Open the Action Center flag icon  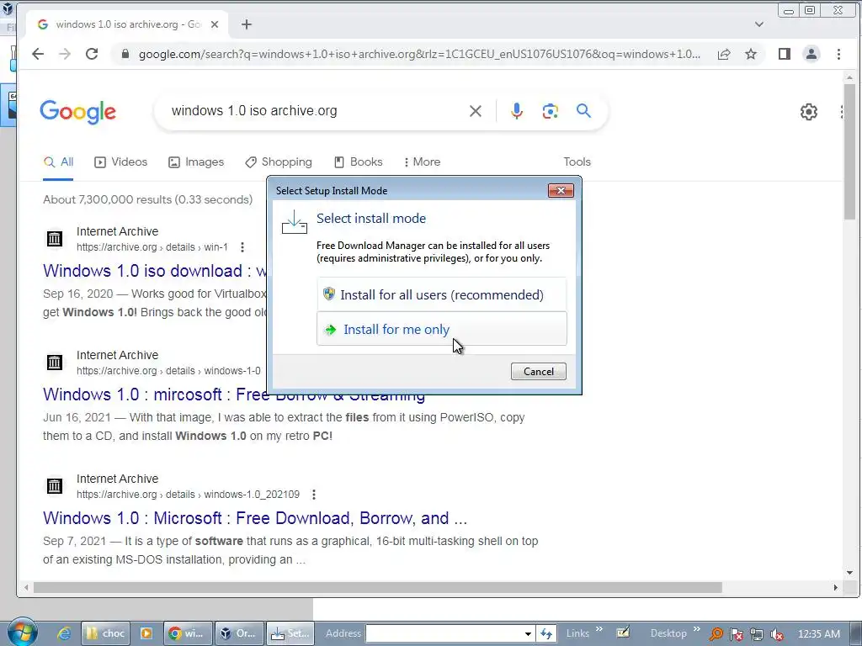coord(737,634)
